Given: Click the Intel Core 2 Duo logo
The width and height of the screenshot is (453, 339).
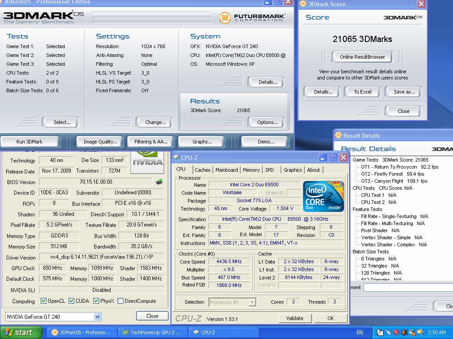Looking at the screenshot, I should pos(323,196).
